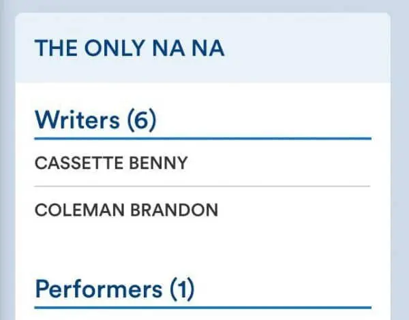The image size is (409, 320).
Task: Click the word Performers in the heading
Action: click(x=99, y=289)
